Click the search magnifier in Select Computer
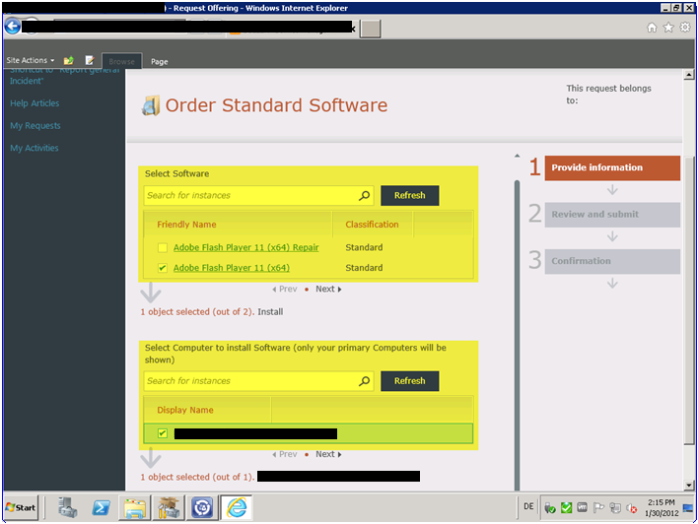This screenshot has width=698, height=524. [x=364, y=381]
